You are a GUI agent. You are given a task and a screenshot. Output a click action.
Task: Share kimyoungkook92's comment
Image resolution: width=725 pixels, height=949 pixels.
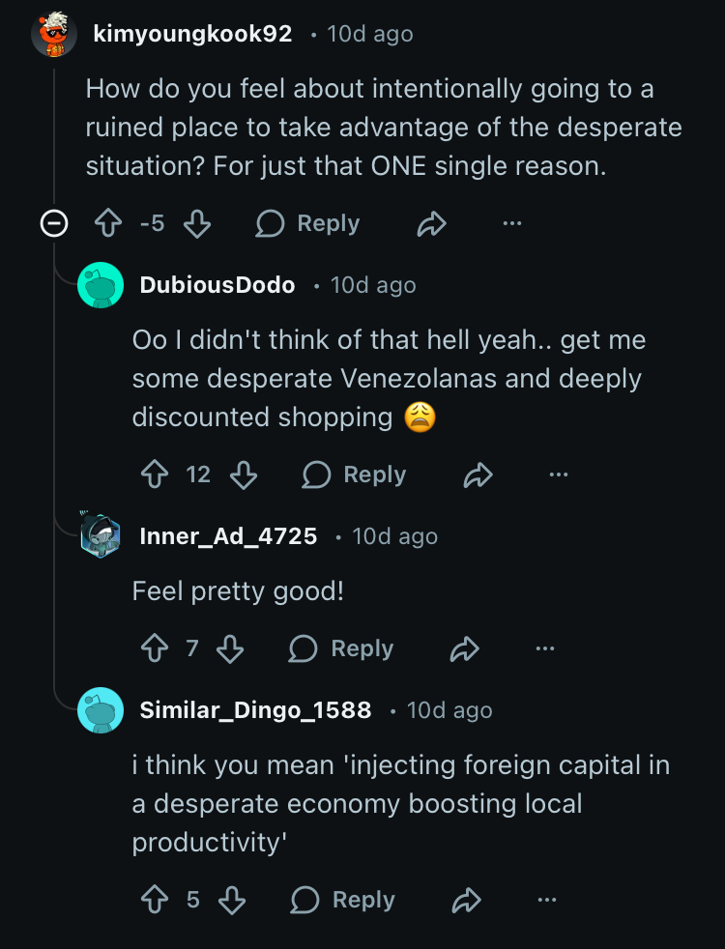tap(431, 224)
